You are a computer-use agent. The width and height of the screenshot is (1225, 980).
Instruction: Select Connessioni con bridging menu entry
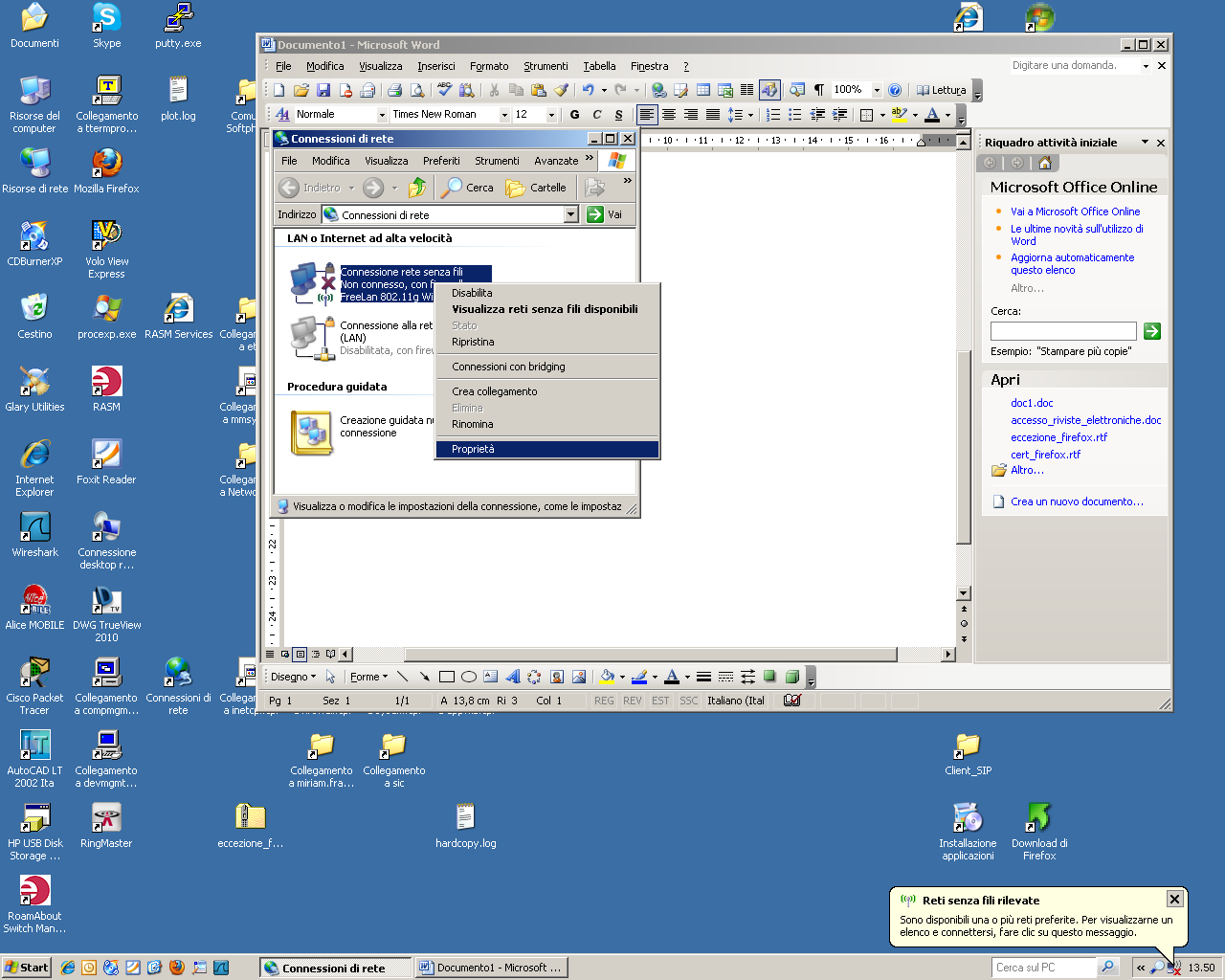[x=547, y=367]
